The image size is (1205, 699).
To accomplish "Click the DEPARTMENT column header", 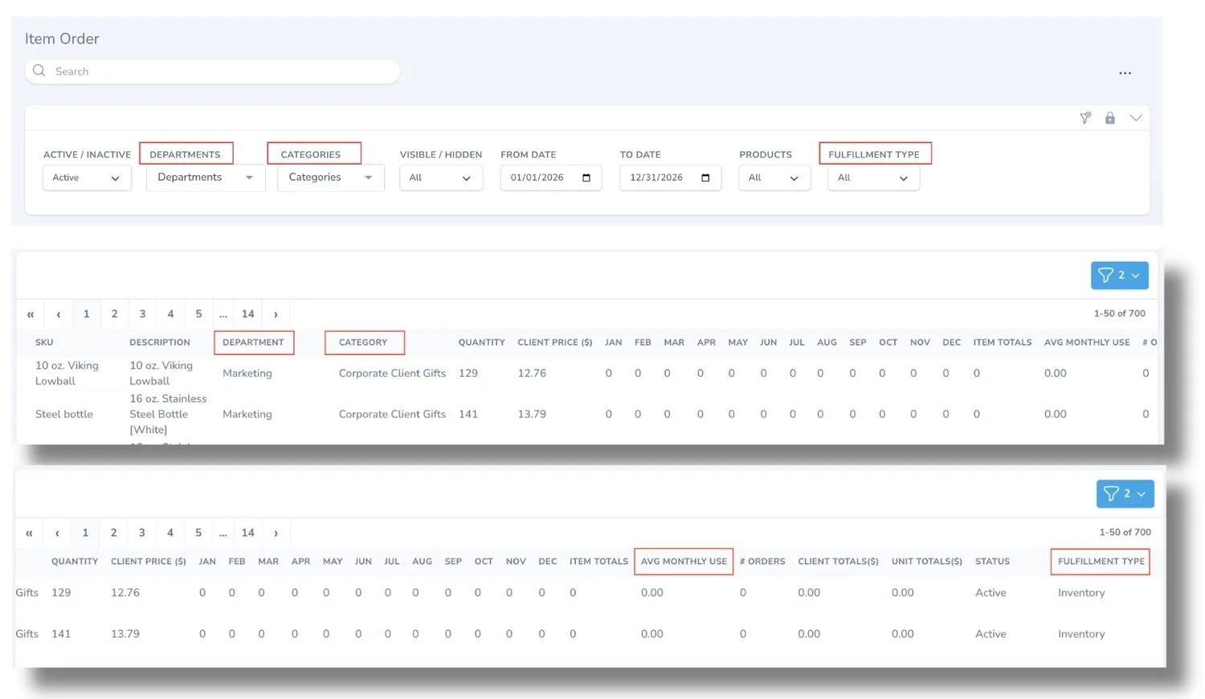I will click(x=253, y=342).
